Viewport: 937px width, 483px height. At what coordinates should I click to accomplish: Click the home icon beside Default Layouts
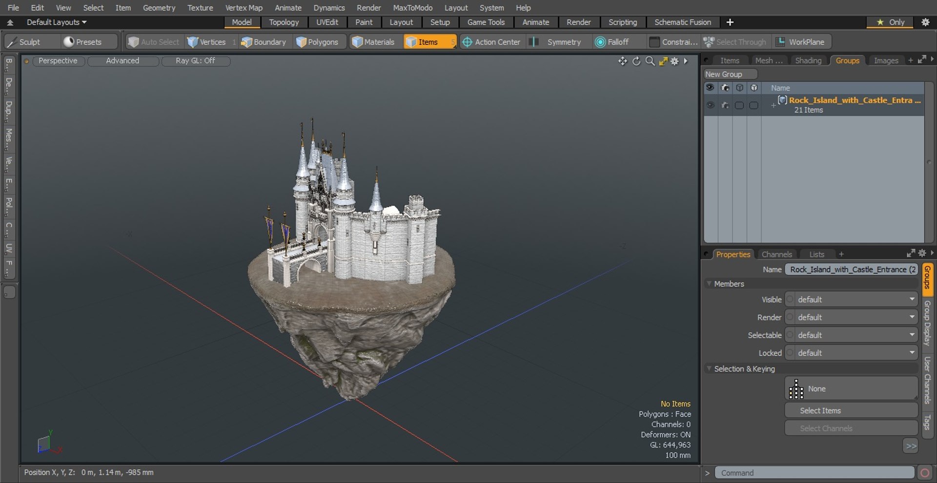(x=10, y=22)
